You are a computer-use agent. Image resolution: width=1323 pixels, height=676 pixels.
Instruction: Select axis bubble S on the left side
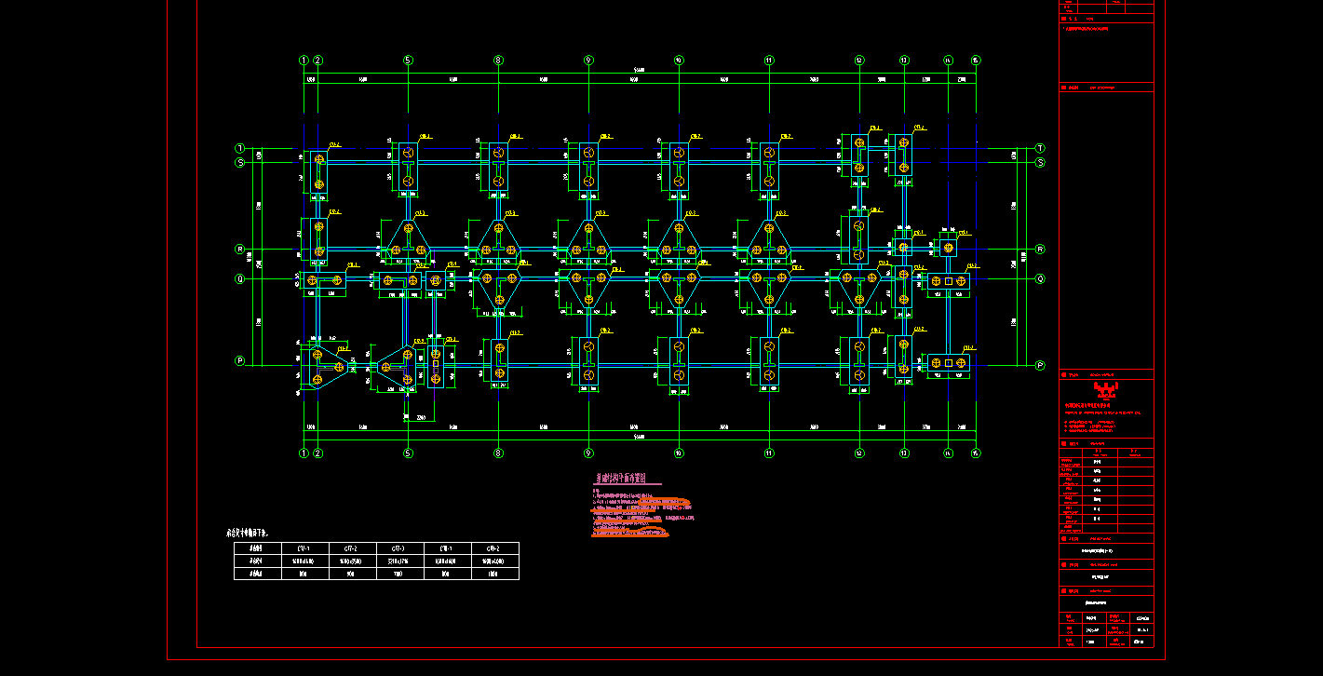(x=239, y=163)
